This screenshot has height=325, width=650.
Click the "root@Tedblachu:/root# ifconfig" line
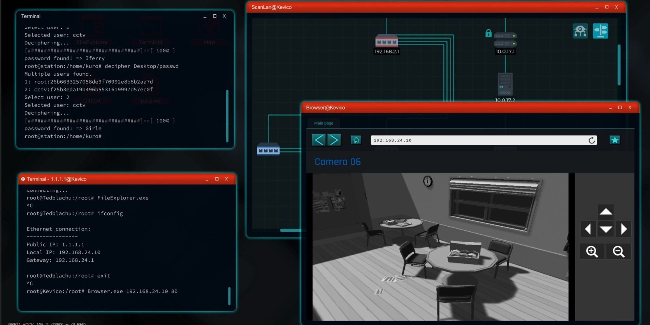tap(75, 213)
